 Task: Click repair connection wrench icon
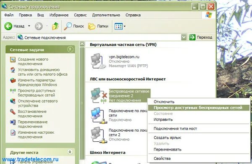pos(13,112)
